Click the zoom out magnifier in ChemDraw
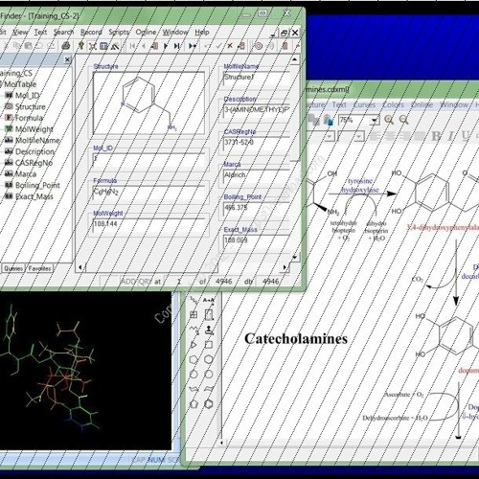Image resolution: width=479 pixels, height=479 pixels. (403, 120)
